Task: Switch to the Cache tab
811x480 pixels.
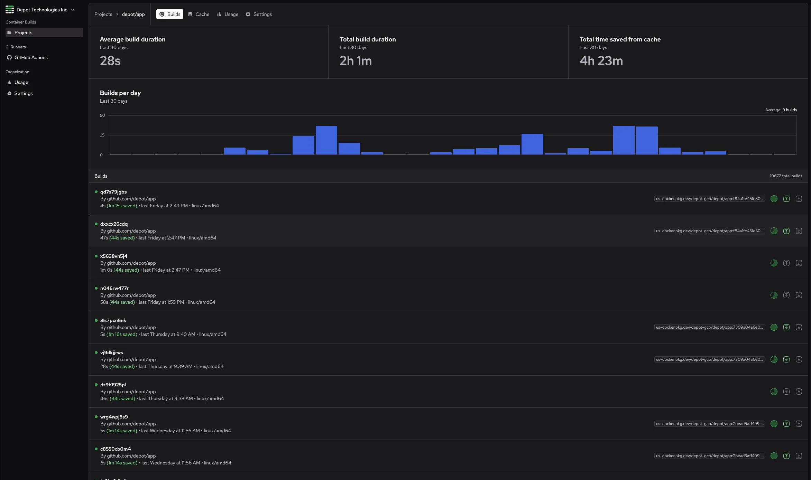Action: point(199,14)
